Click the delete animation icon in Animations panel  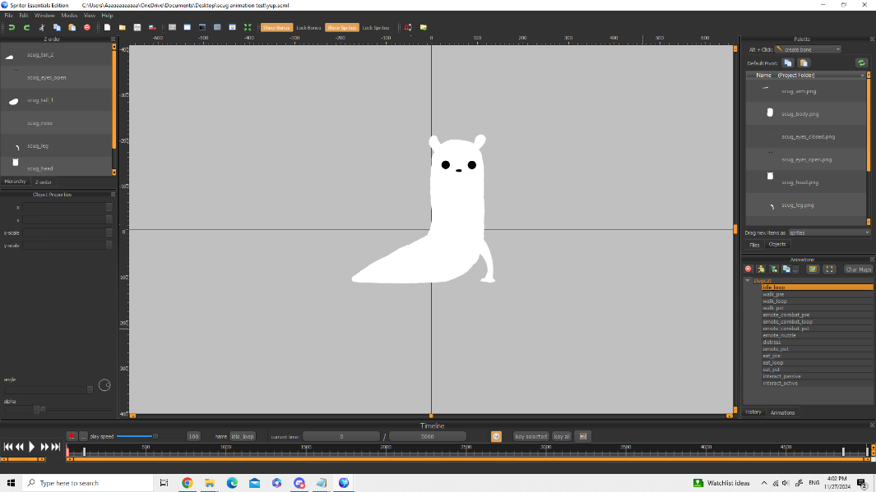click(748, 269)
